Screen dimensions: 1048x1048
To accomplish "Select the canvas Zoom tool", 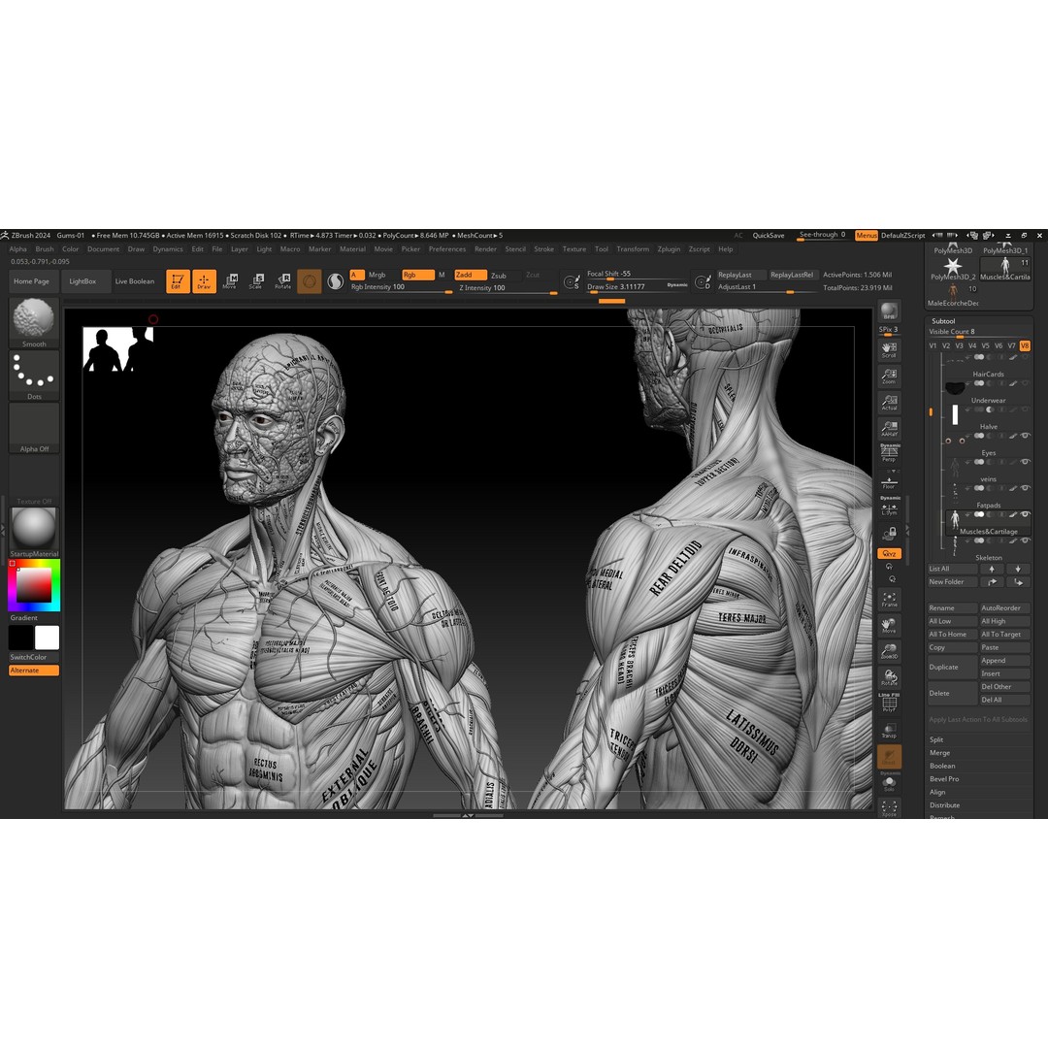I will click(889, 376).
